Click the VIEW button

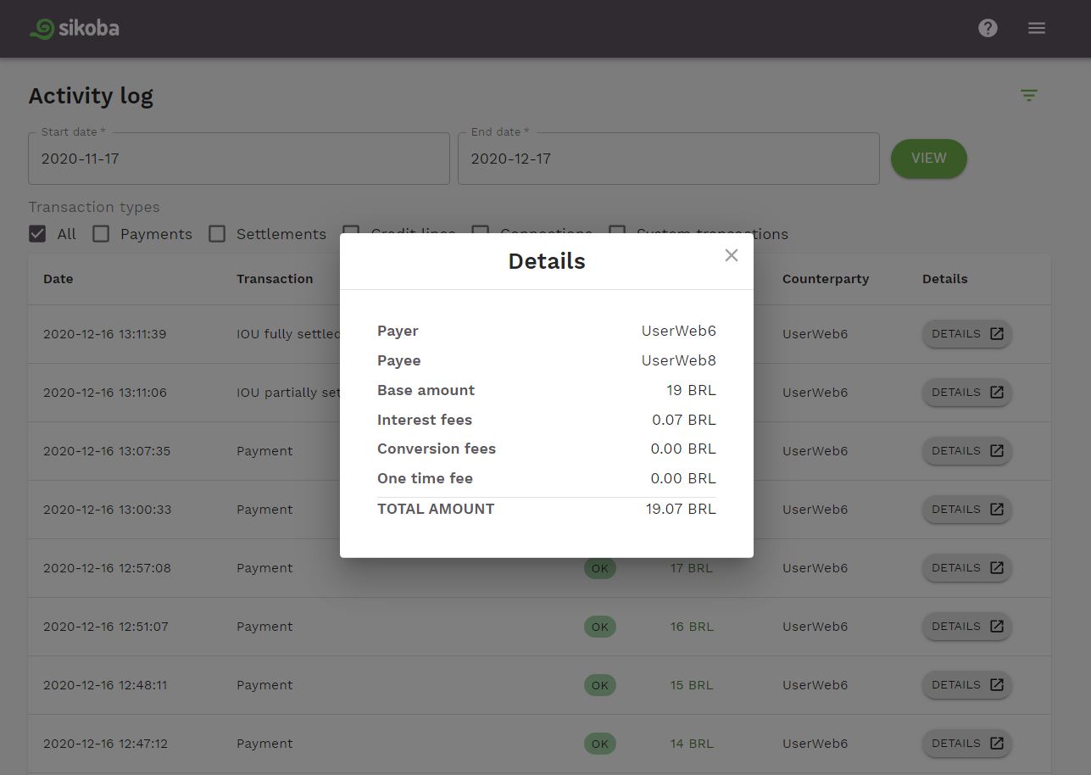(x=929, y=159)
